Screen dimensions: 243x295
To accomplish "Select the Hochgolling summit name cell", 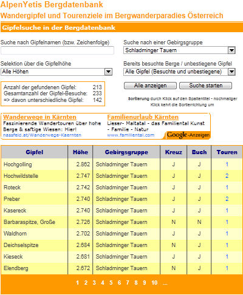I will click(x=35, y=164).
